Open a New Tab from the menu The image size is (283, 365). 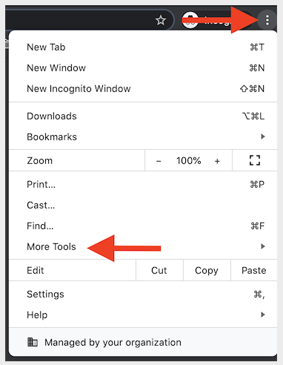click(x=143, y=47)
